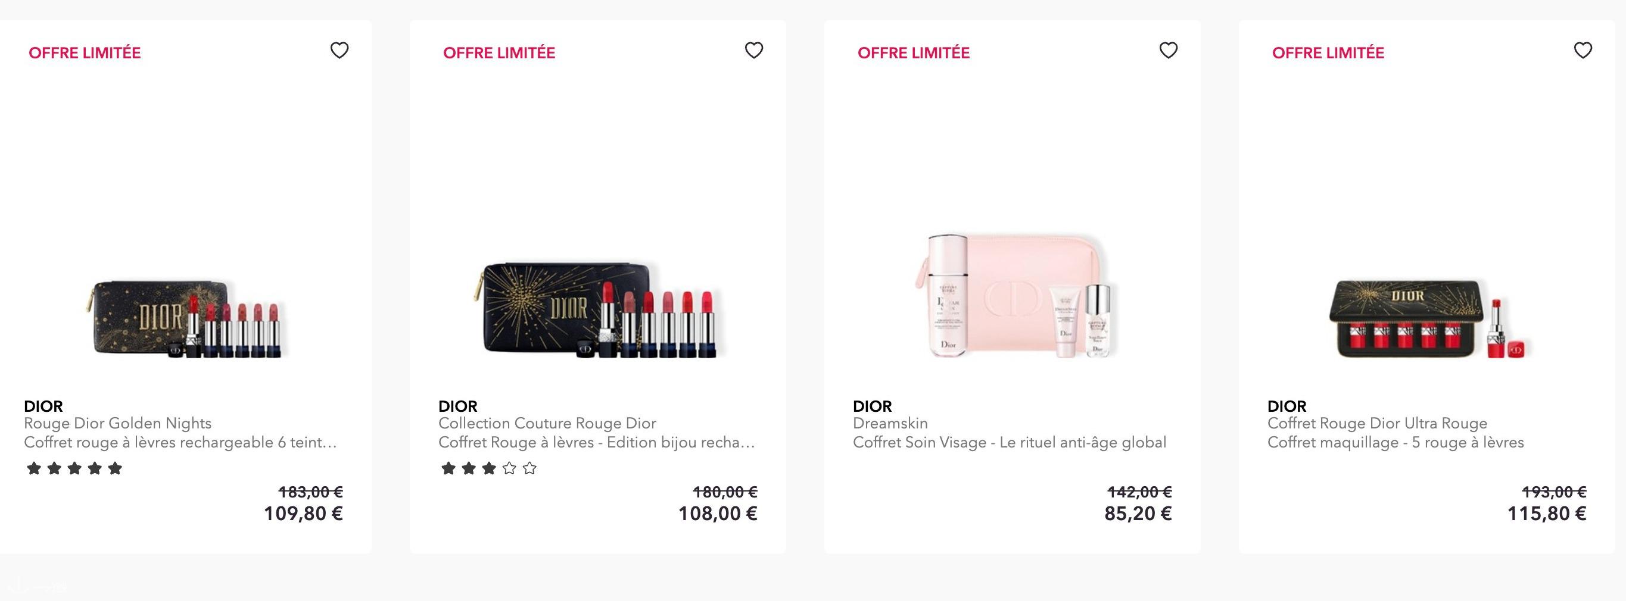Click the five-star rating on Golden Nights
Screen dimensions: 1626x601
coord(74,468)
